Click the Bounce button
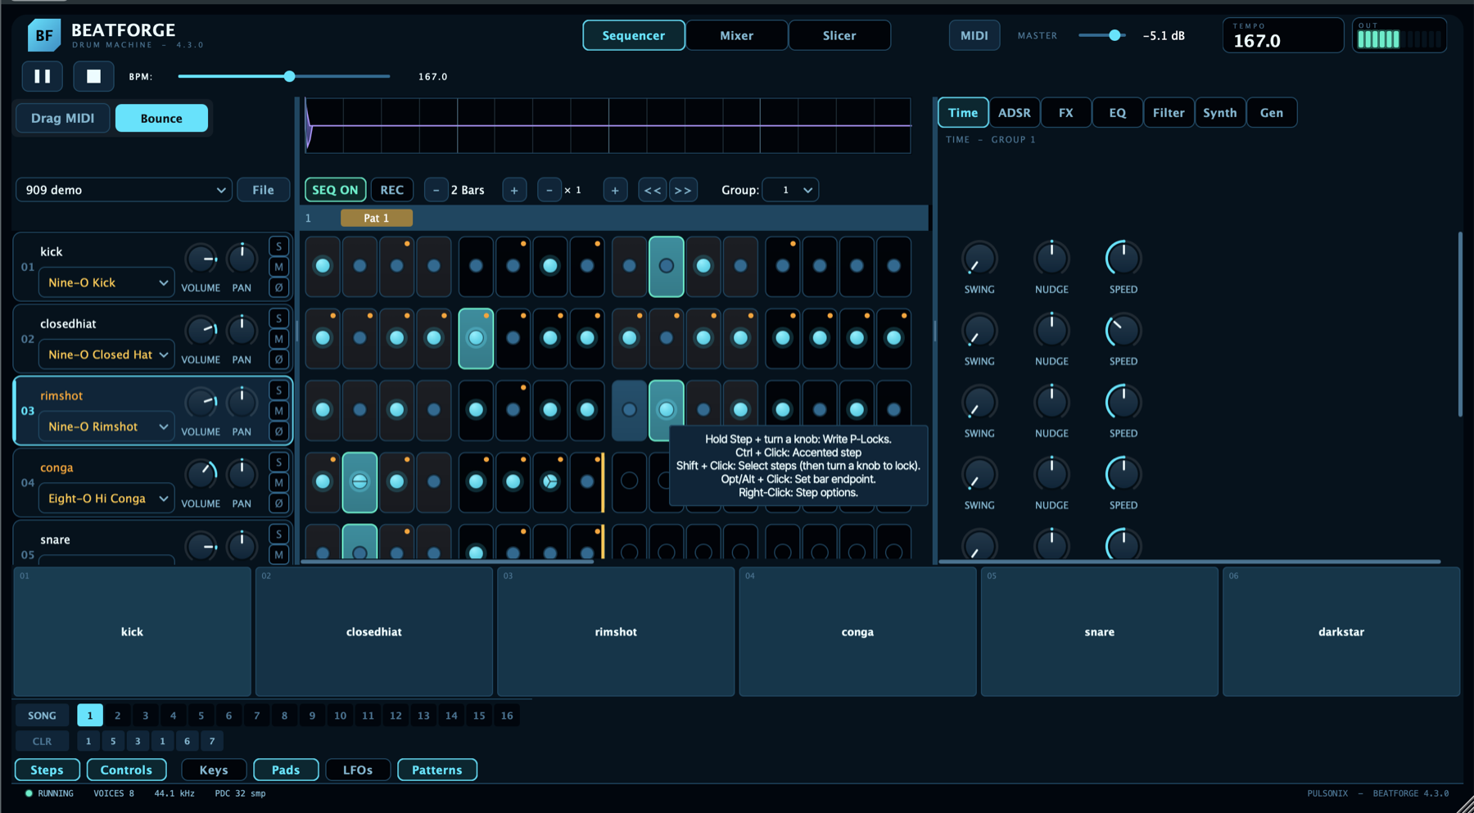This screenshot has height=813, width=1474. (161, 118)
